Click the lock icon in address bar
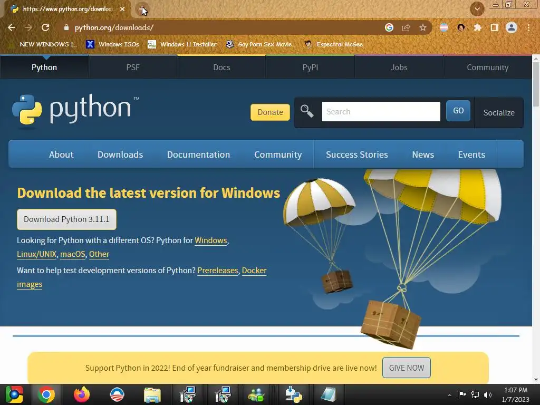540x405 pixels. [x=66, y=27]
